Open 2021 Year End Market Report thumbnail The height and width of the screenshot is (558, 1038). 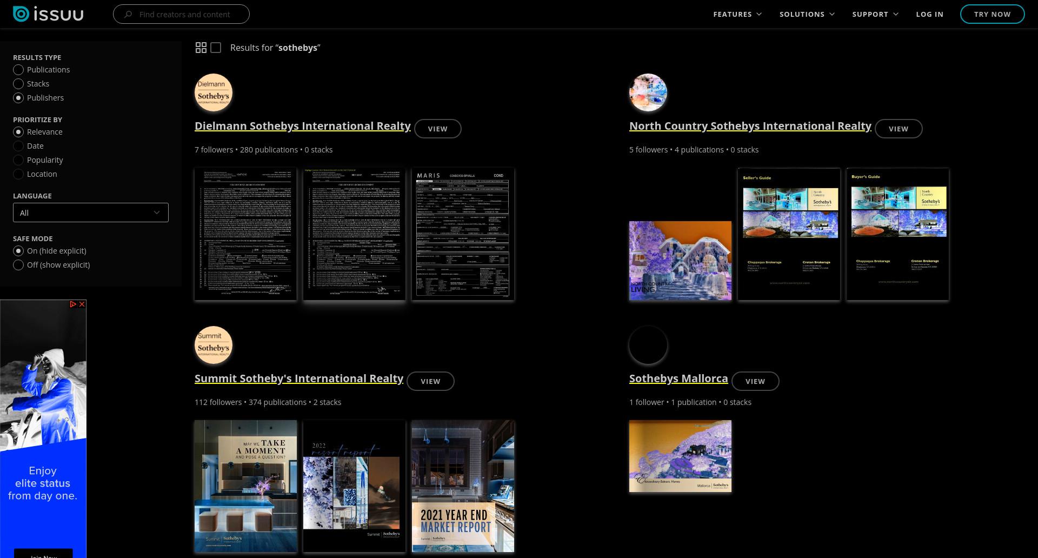coord(463,486)
